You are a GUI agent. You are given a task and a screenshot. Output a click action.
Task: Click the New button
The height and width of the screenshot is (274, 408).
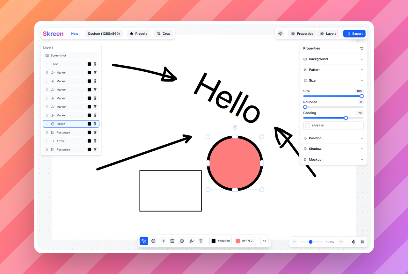coord(75,33)
